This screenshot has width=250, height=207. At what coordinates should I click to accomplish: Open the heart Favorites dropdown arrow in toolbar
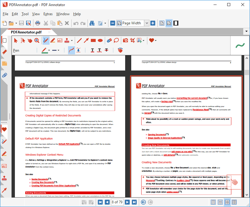pos(156,40)
